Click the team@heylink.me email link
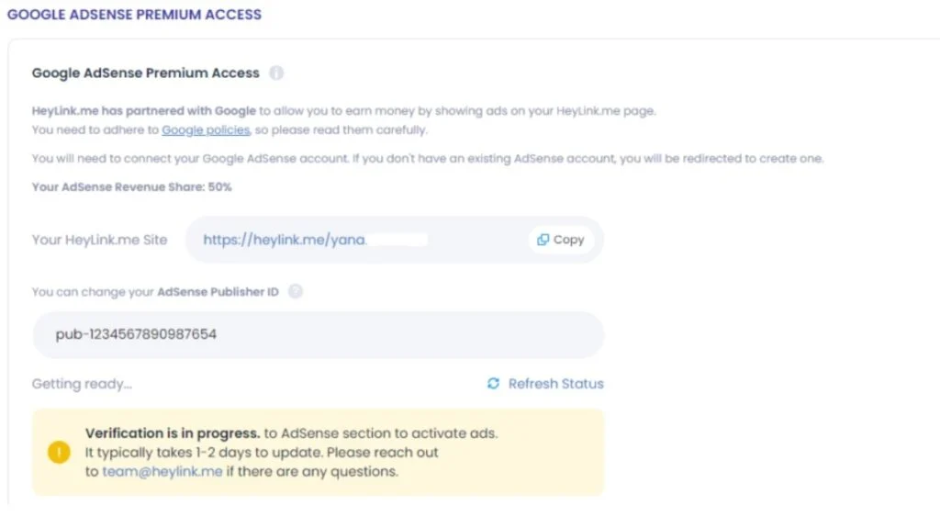This screenshot has width=940, height=517. coord(164,472)
